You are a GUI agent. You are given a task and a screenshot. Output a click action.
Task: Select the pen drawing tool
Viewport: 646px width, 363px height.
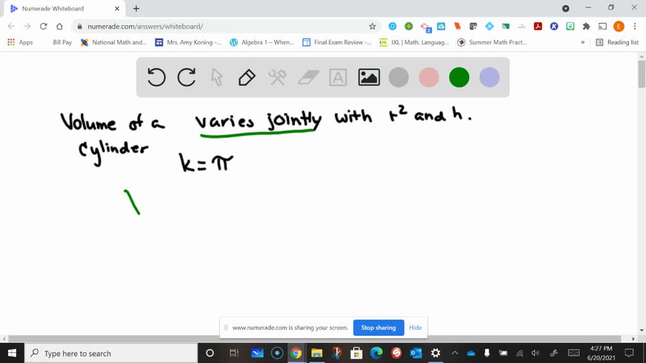[x=247, y=77]
